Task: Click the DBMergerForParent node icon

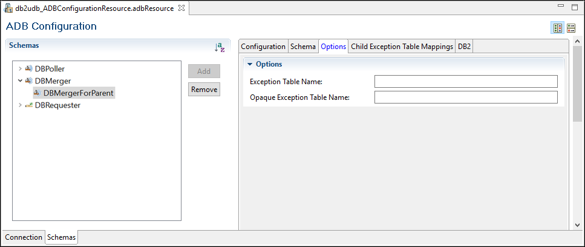Action: click(38, 93)
